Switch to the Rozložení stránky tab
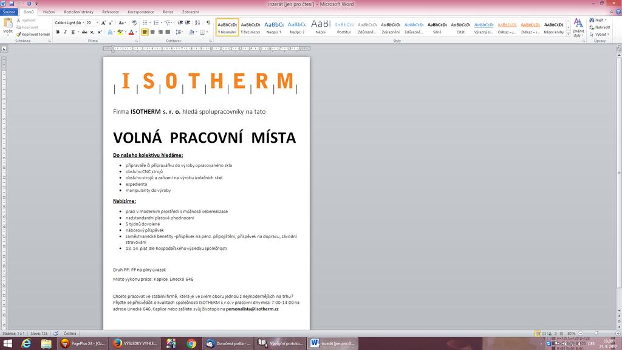This screenshot has height=350, width=622. (78, 12)
